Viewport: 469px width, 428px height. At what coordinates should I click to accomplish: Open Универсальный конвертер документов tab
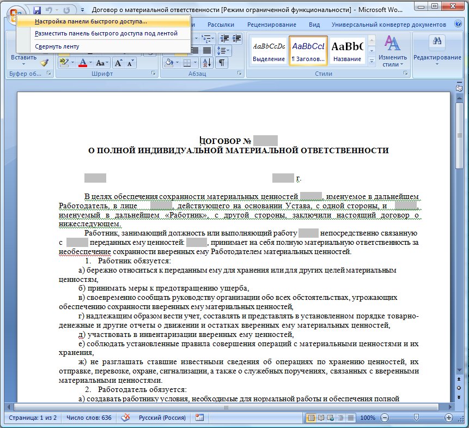pyautogui.click(x=388, y=25)
